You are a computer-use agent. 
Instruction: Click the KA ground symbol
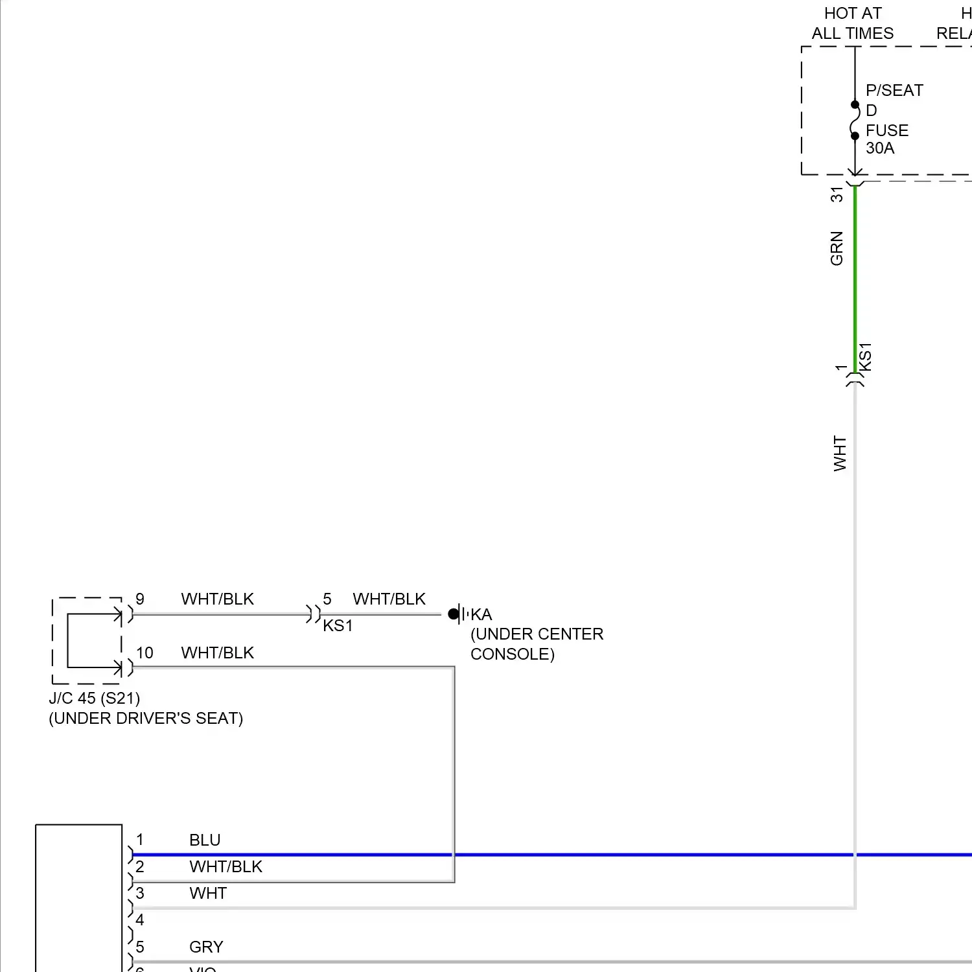(458, 614)
